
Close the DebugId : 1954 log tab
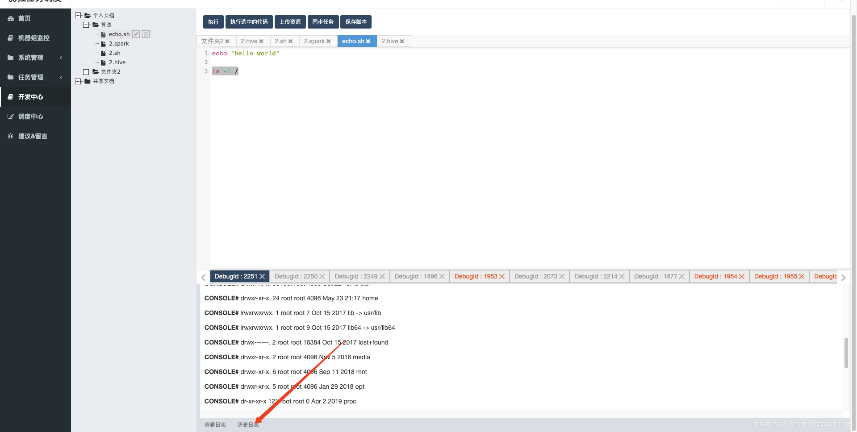[x=741, y=276]
